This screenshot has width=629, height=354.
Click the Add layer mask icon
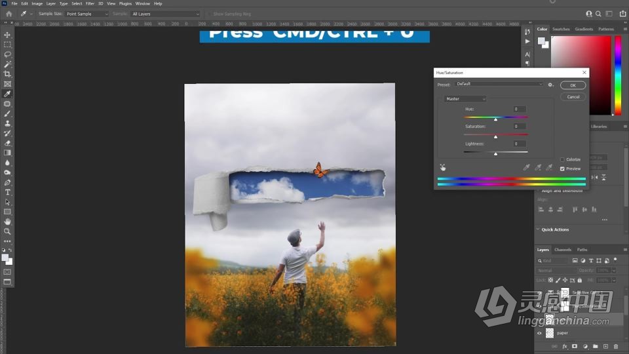[575, 346]
